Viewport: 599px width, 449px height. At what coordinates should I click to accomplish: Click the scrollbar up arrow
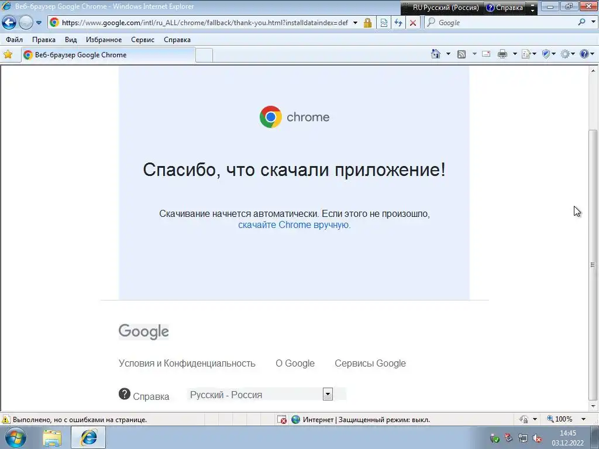(x=593, y=71)
